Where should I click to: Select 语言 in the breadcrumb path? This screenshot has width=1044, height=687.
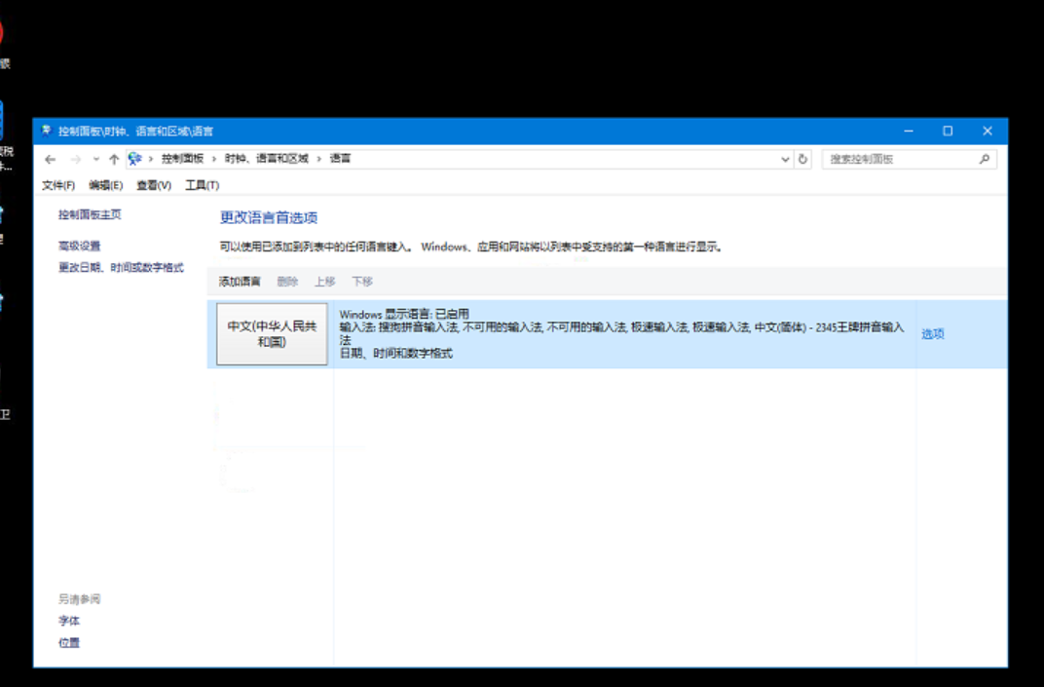(340, 159)
